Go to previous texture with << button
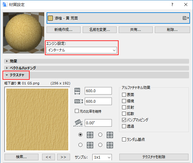This screenshot has height=163, width=193. (48, 157)
